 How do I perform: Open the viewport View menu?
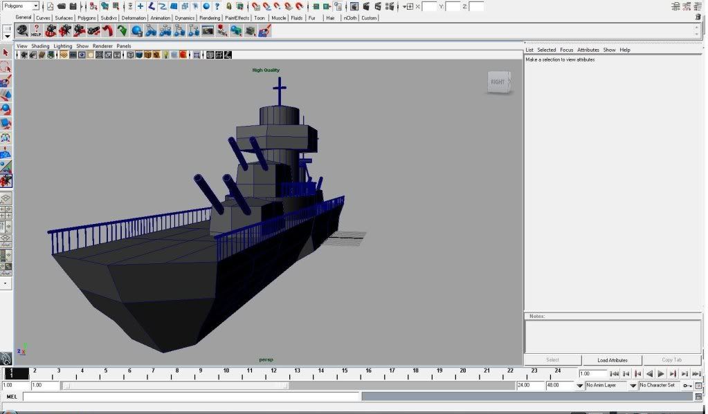point(21,46)
